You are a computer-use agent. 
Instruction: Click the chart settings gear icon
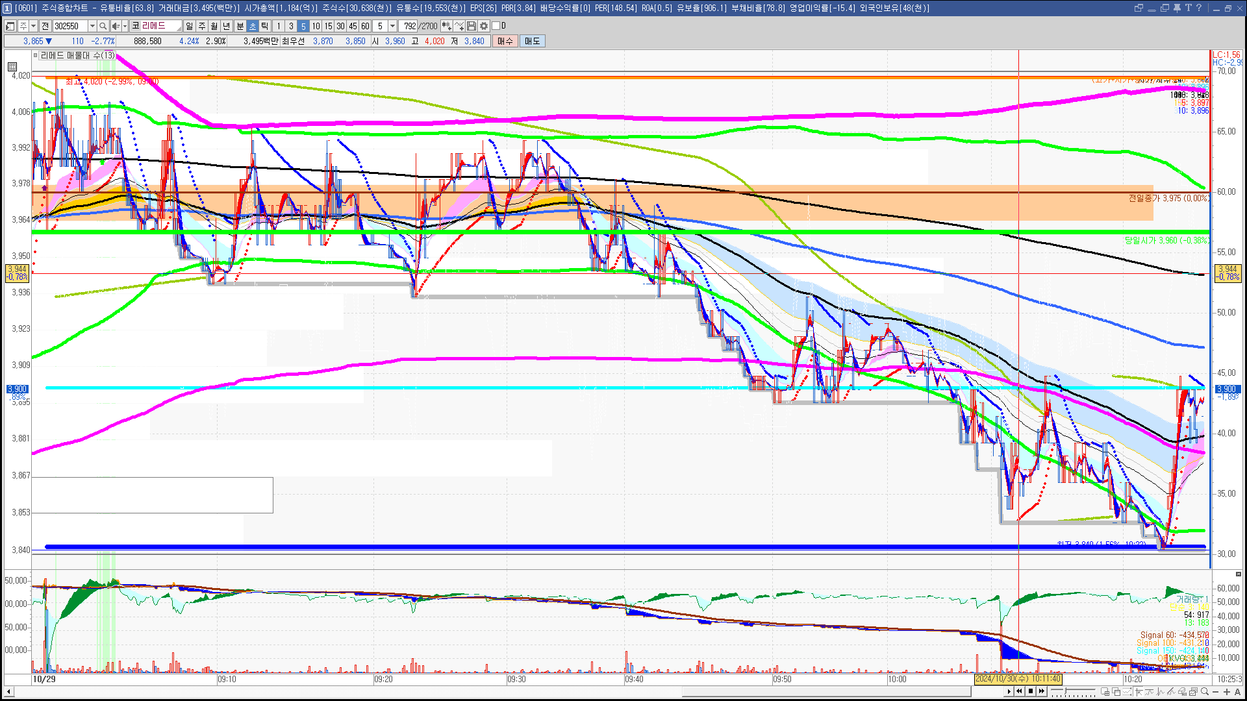pyautogui.click(x=484, y=26)
